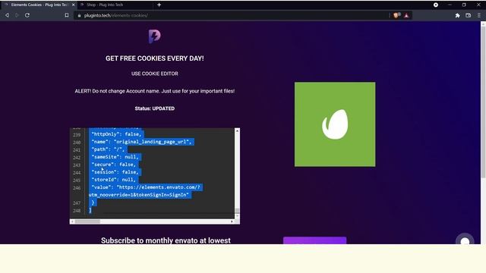486x273 pixels.
Task: Click the "httpOnly": false line
Action: pyautogui.click(x=116, y=134)
